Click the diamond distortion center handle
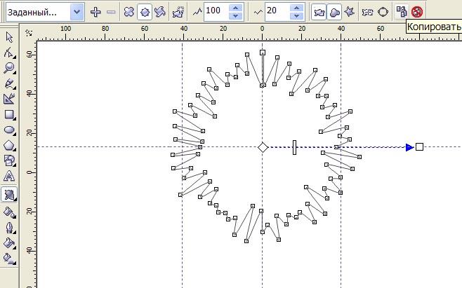Viewport: 462px width, 288px height. (263, 147)
